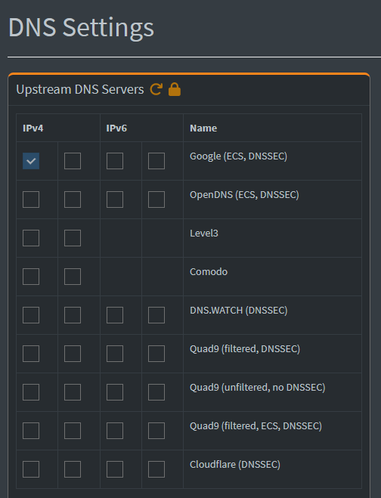Enable OpenDNS first IPv4 checkbox
Image resolution: width=381 pixels, height=498 pixels.
tap(31, 200)
